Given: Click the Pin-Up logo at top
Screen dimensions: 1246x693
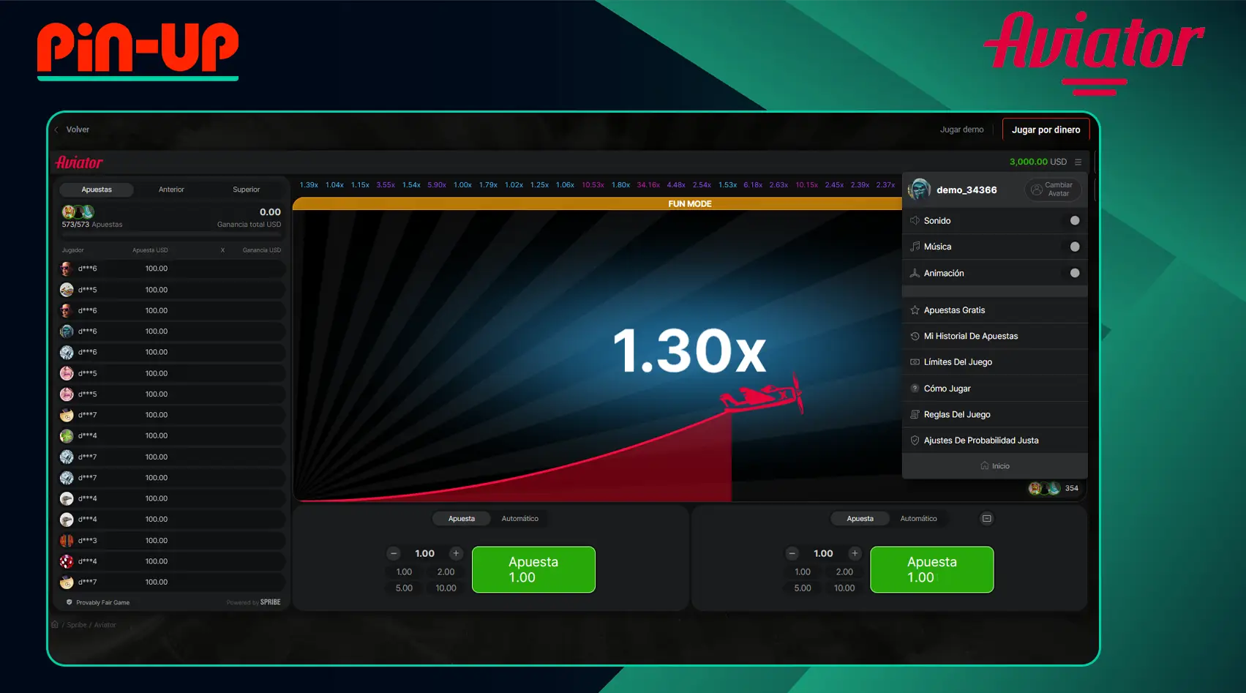Looking at the screenshot, I should (138, 50).
